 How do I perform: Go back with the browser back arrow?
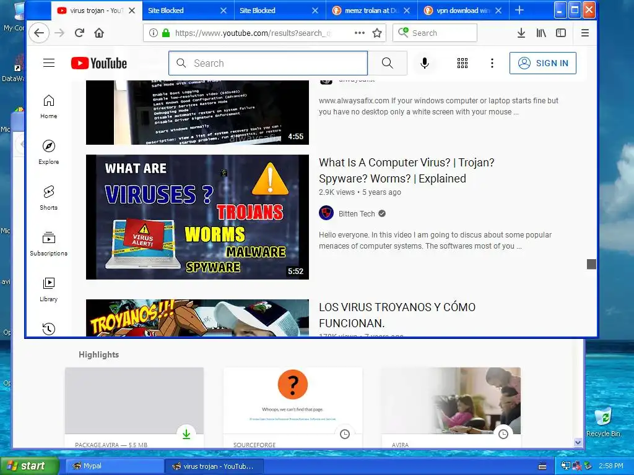[x=39, y=33]
